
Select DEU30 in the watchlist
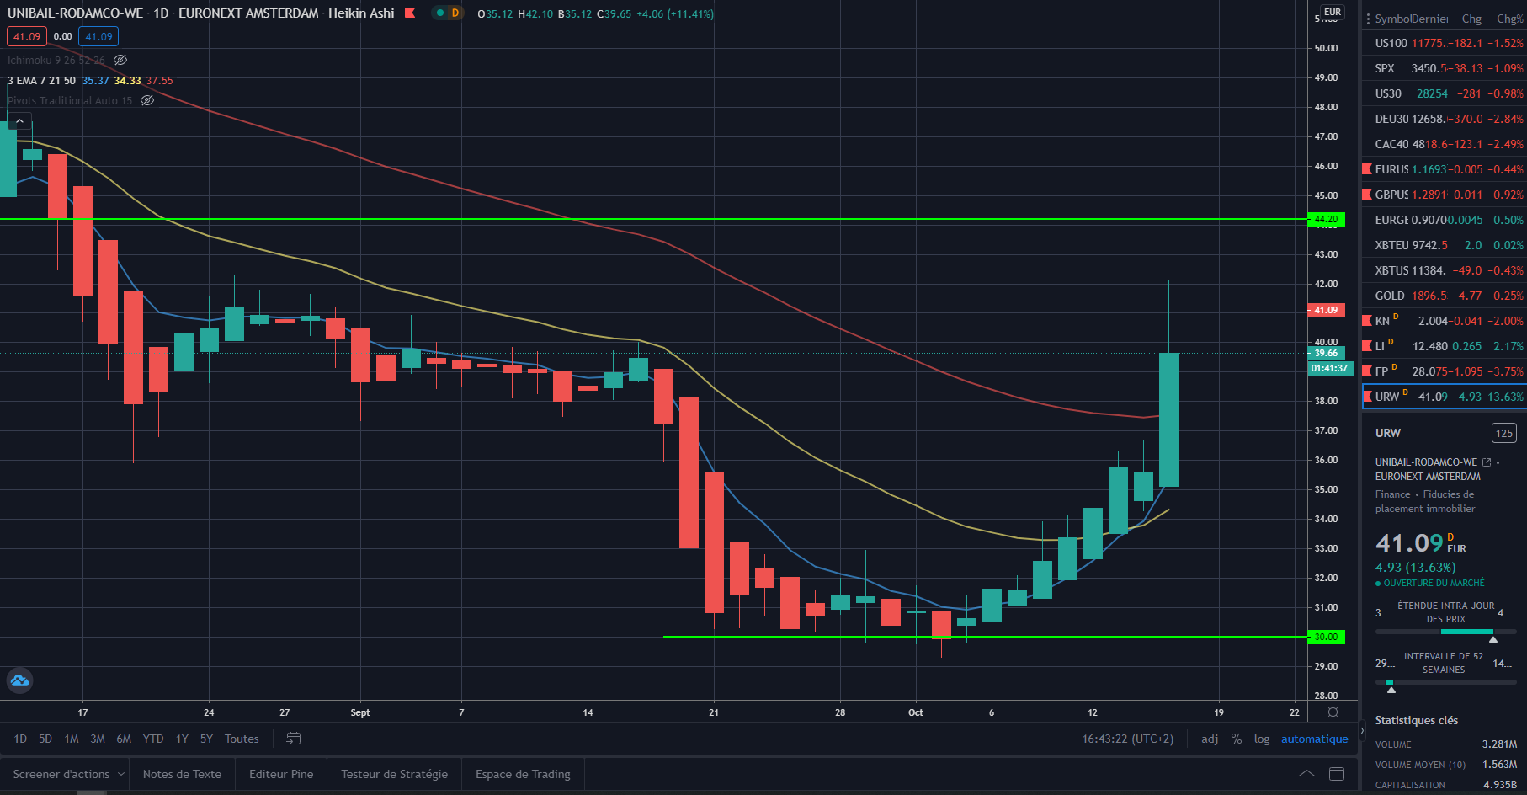point(1445,119)
